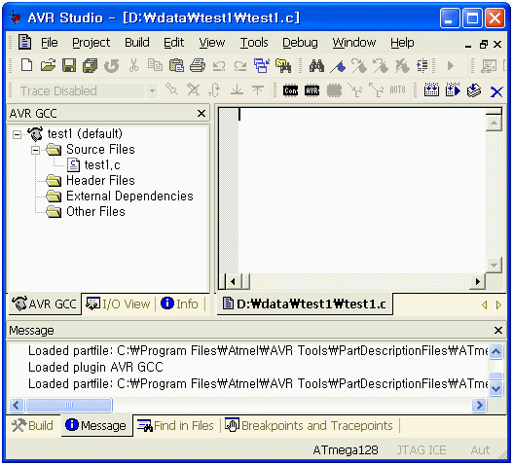Screen dimensions: 513x465
Task: Open the File menu
Action: coord(50,43)
